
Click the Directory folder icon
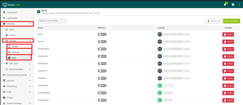click(4, 24)
